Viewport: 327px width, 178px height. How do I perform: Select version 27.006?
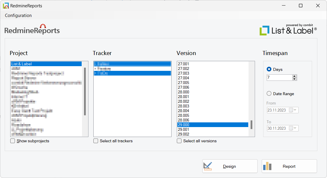tap(213, 88)
